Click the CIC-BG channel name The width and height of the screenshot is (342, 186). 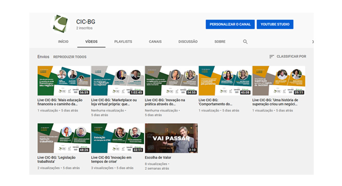[86, 22]
